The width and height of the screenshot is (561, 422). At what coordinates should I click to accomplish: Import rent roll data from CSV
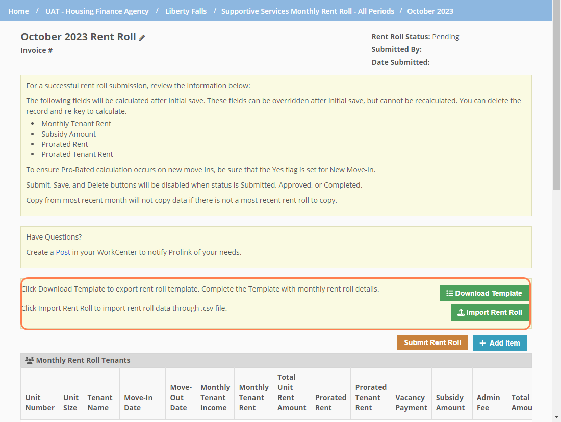[x=490, y=312]
